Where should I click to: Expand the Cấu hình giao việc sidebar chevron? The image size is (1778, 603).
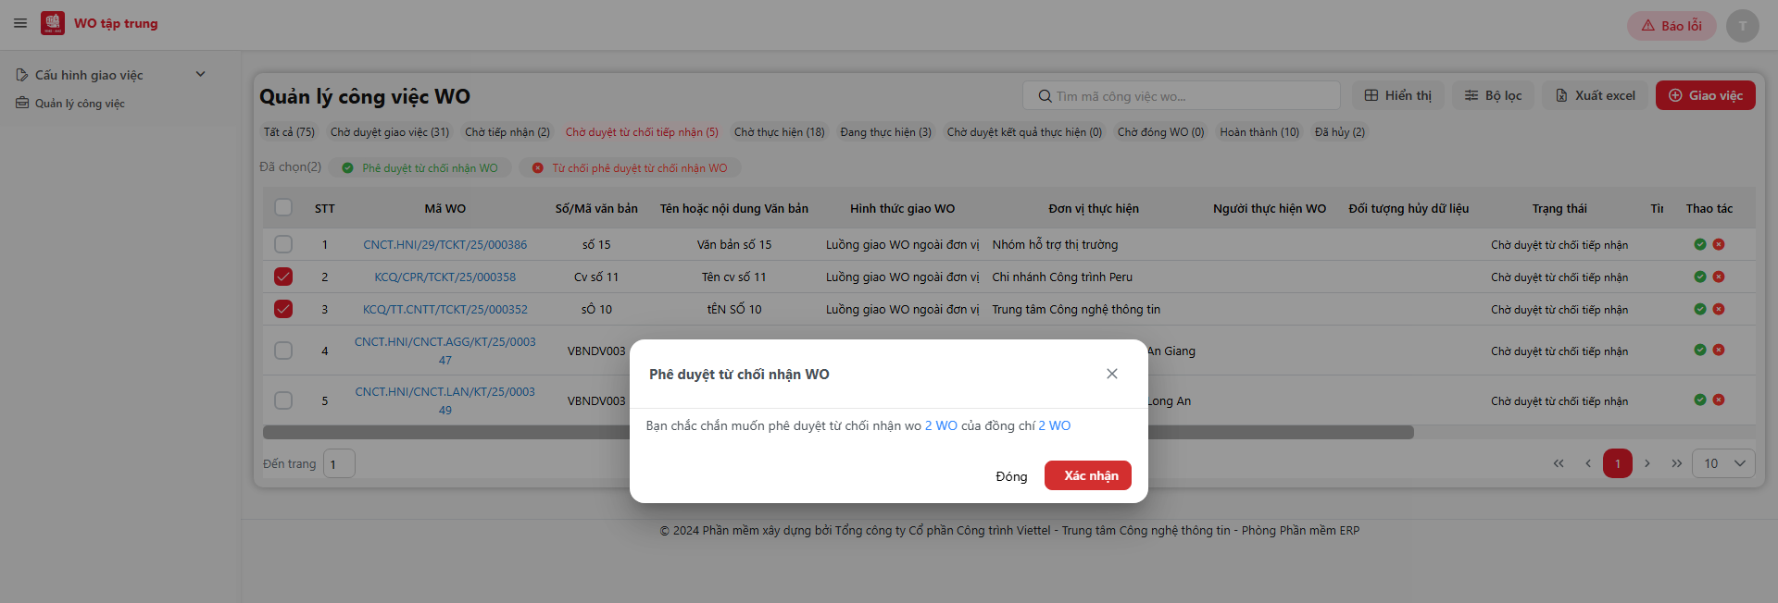[x=200, y=74]
